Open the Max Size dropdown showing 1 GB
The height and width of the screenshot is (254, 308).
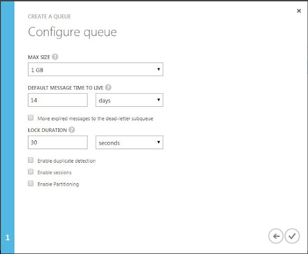pyautogui.click(x=95, y=70)
